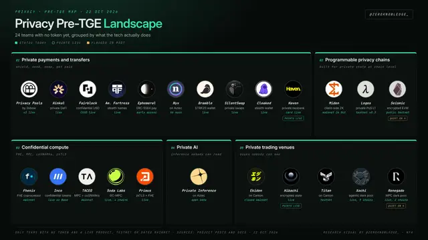The height and width of the screenshot is (240, 428).
Task: Select the Inco blue slashes logo
Action: [x=58, y=177]
